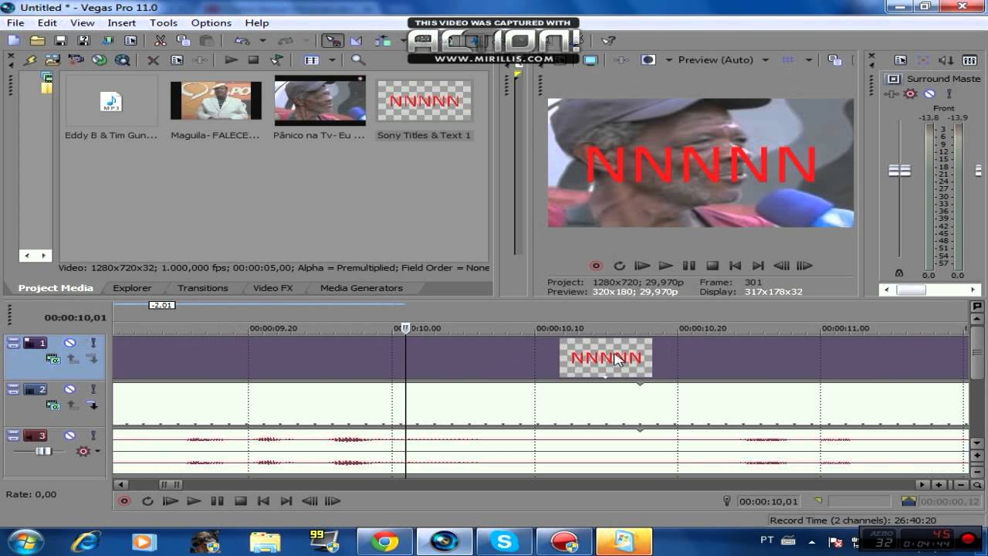The image size is (988, 556).
Task: Create a new project with New icon
Action: pyautogui.click(x=14, y=41)
